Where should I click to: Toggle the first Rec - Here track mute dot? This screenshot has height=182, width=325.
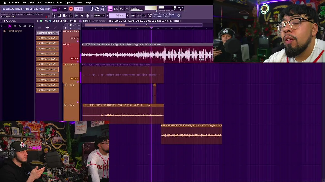pyautogui.click(x=78, y=79)
